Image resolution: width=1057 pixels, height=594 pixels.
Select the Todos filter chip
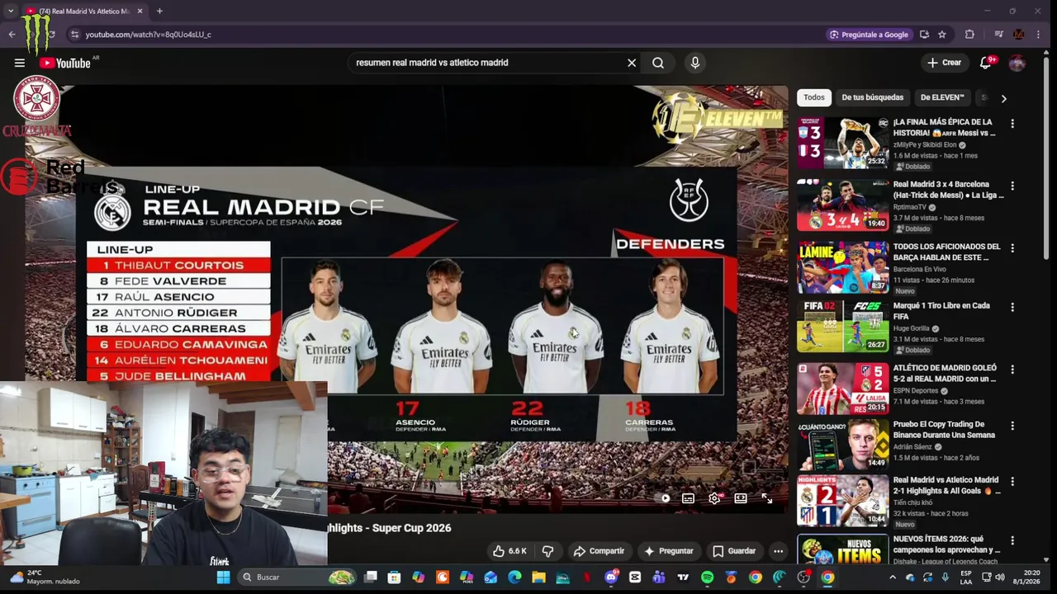coord(814,97)
